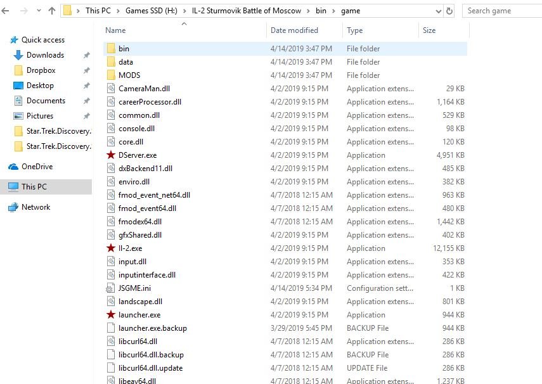Select libcurl64.dll.backup file name
This screenshot has width=542, height=384.
coord(151,355)
